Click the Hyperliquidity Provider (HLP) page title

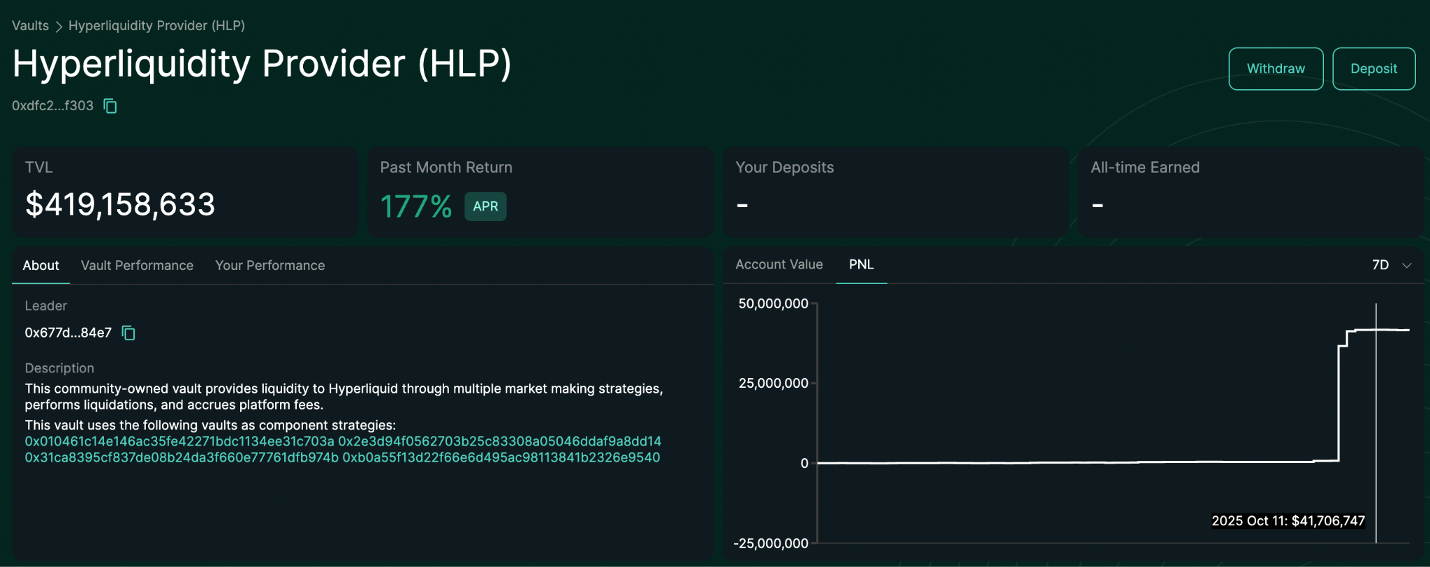[262, 64]
